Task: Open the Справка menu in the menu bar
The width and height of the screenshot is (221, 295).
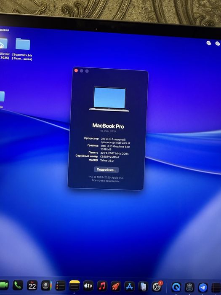Action: pos(4,30)
